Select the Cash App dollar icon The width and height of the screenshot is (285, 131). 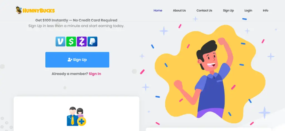[x=71, y=41]
